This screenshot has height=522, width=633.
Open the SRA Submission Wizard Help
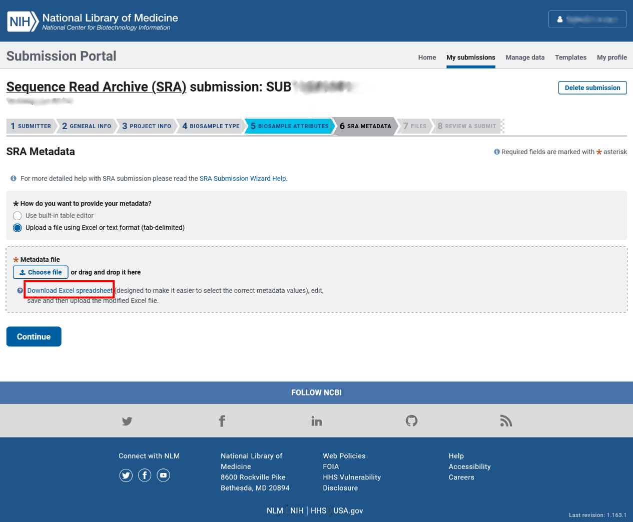tap(243, 178)
